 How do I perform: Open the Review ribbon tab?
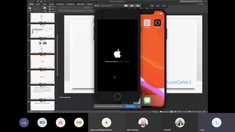(90, 4)
